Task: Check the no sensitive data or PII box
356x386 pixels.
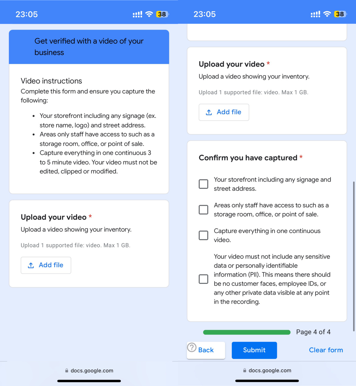Action: tap(203, 279)
